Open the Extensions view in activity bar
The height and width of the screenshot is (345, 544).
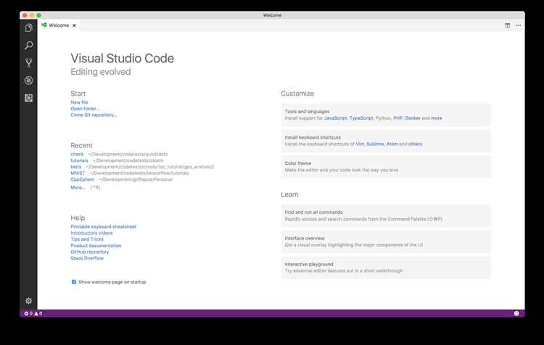tap(29, 98)
